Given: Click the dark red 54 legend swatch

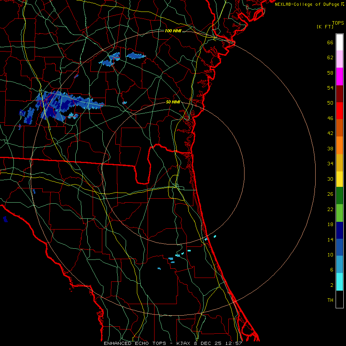Looking at the screenshot, I should 339,93.
